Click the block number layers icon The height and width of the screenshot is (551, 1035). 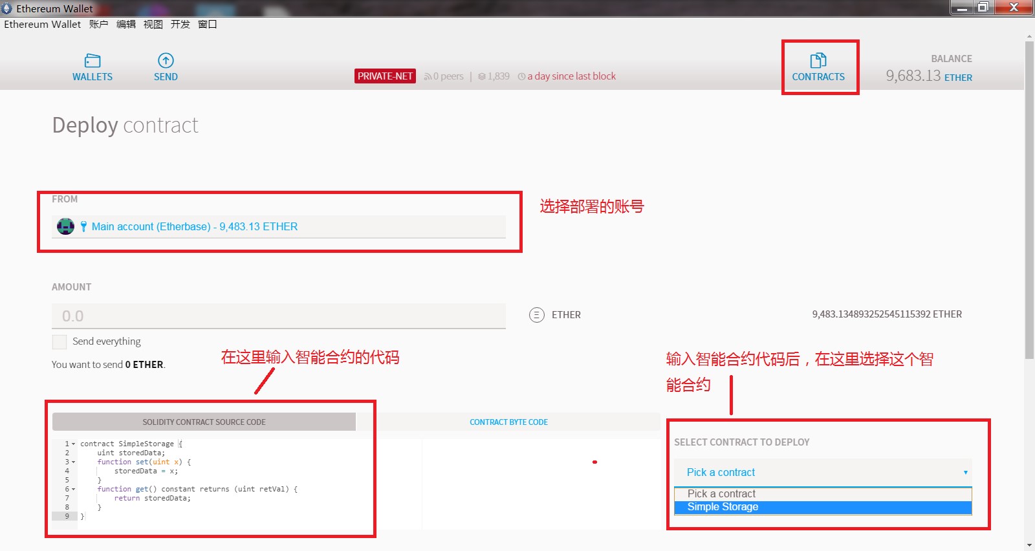[x=482, y=76]
